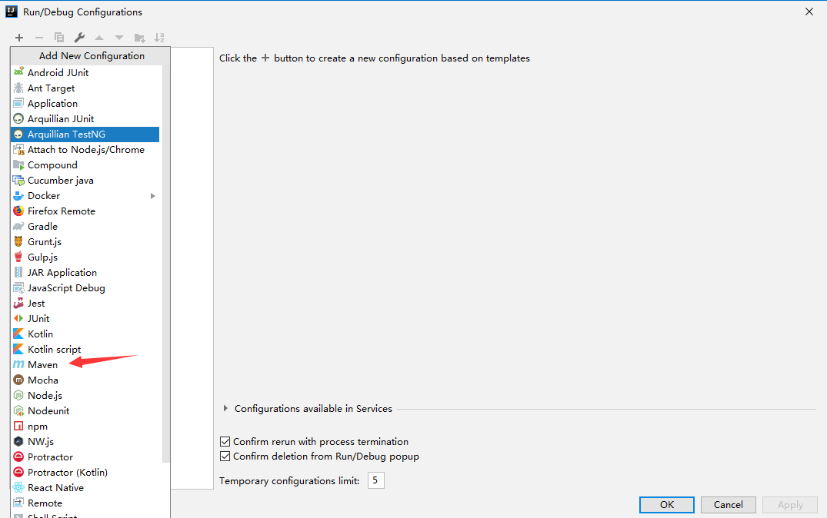Viewport: 827px width, 518px height.
Task: Choose Compound configuration
Action: pyautogui.click(x=85, y=165)
